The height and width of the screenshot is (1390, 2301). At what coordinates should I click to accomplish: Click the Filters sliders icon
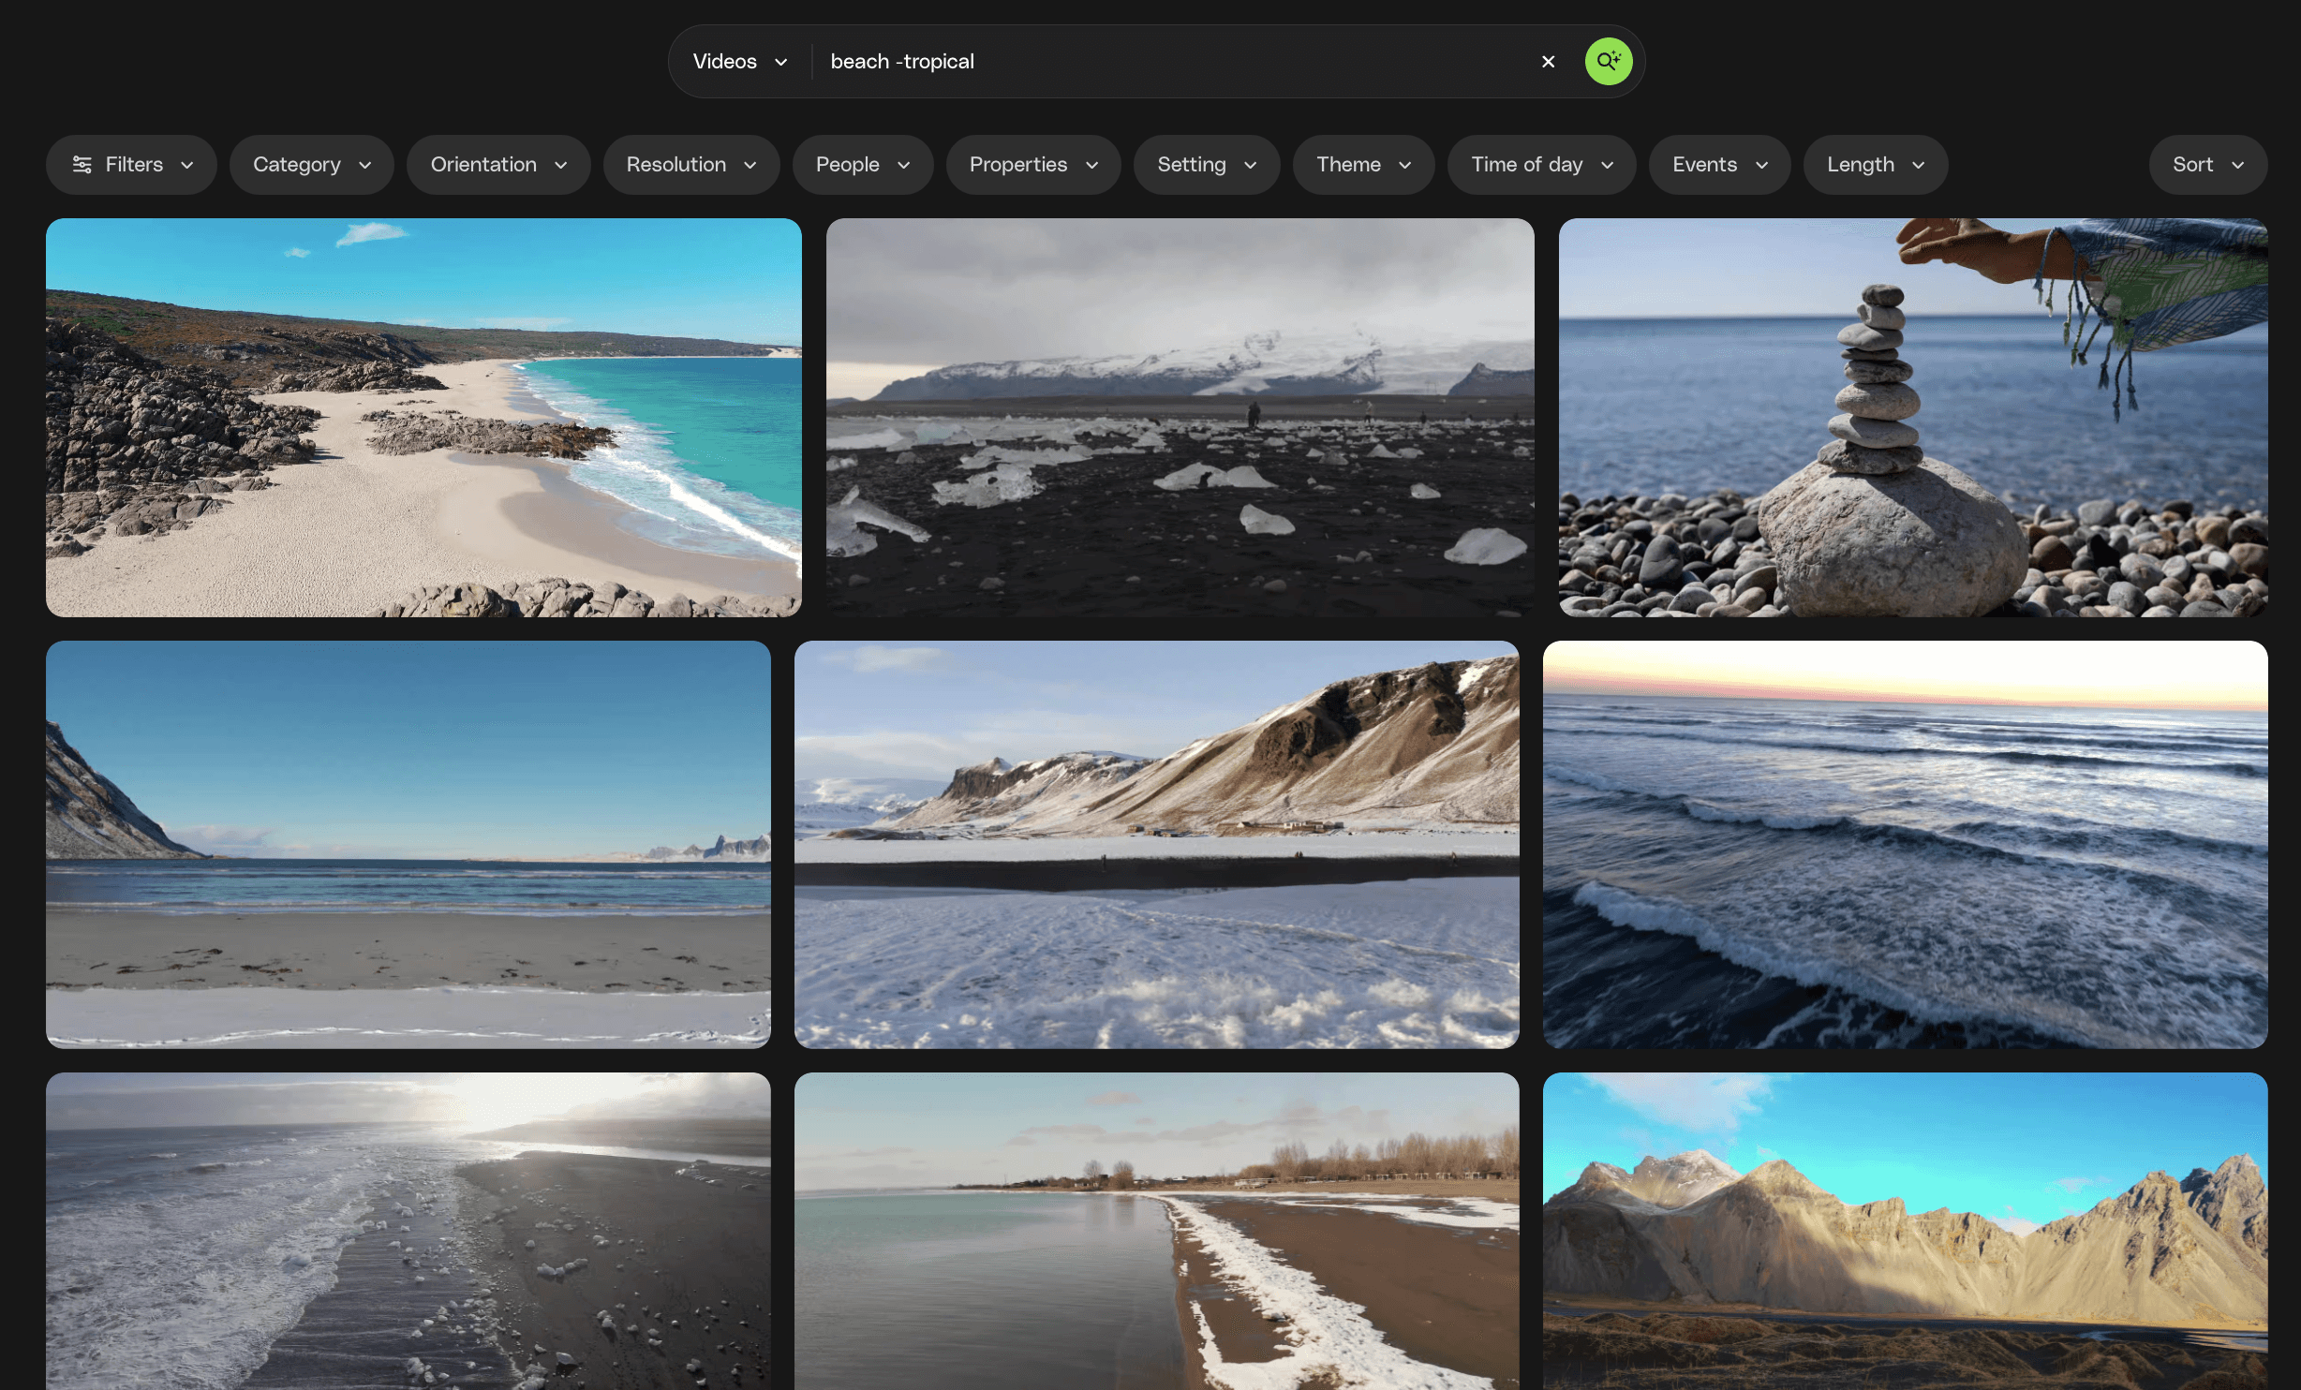pos(82,165)
